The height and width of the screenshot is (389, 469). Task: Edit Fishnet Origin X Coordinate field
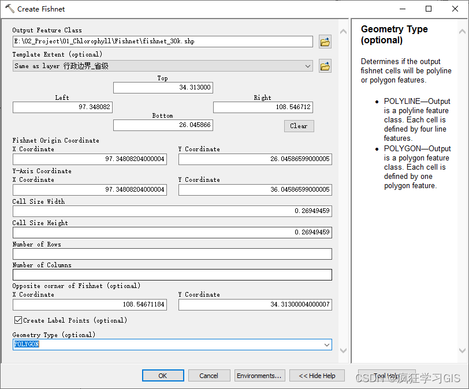[90, 159]
